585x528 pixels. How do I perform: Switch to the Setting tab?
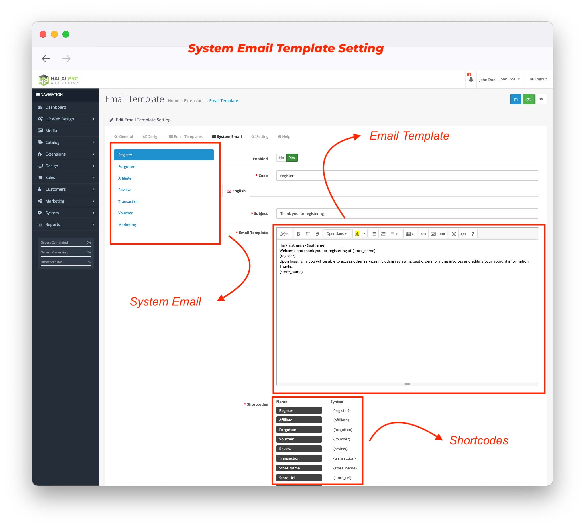tap(260, 137)
